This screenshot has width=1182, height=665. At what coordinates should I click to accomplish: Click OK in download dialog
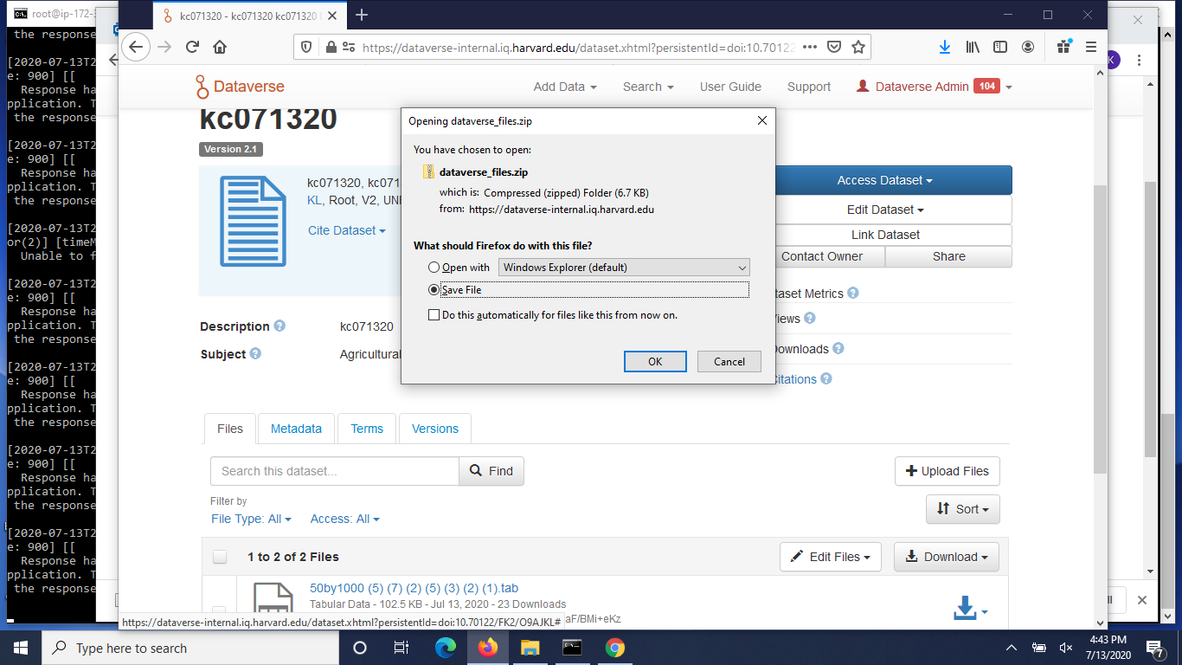click(655, 361)
